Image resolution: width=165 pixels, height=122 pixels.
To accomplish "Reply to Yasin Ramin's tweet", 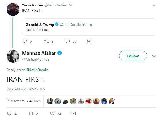I will point(25,42).
